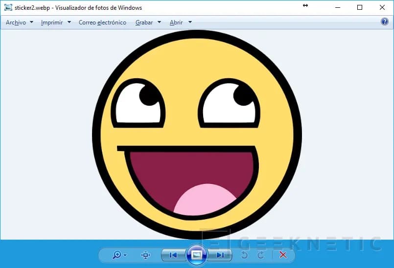Image resolution: width=394 pixels, height=268 pixels.
Task: Click the photo viewer app icon in title bar
Action: click(8, 7)
